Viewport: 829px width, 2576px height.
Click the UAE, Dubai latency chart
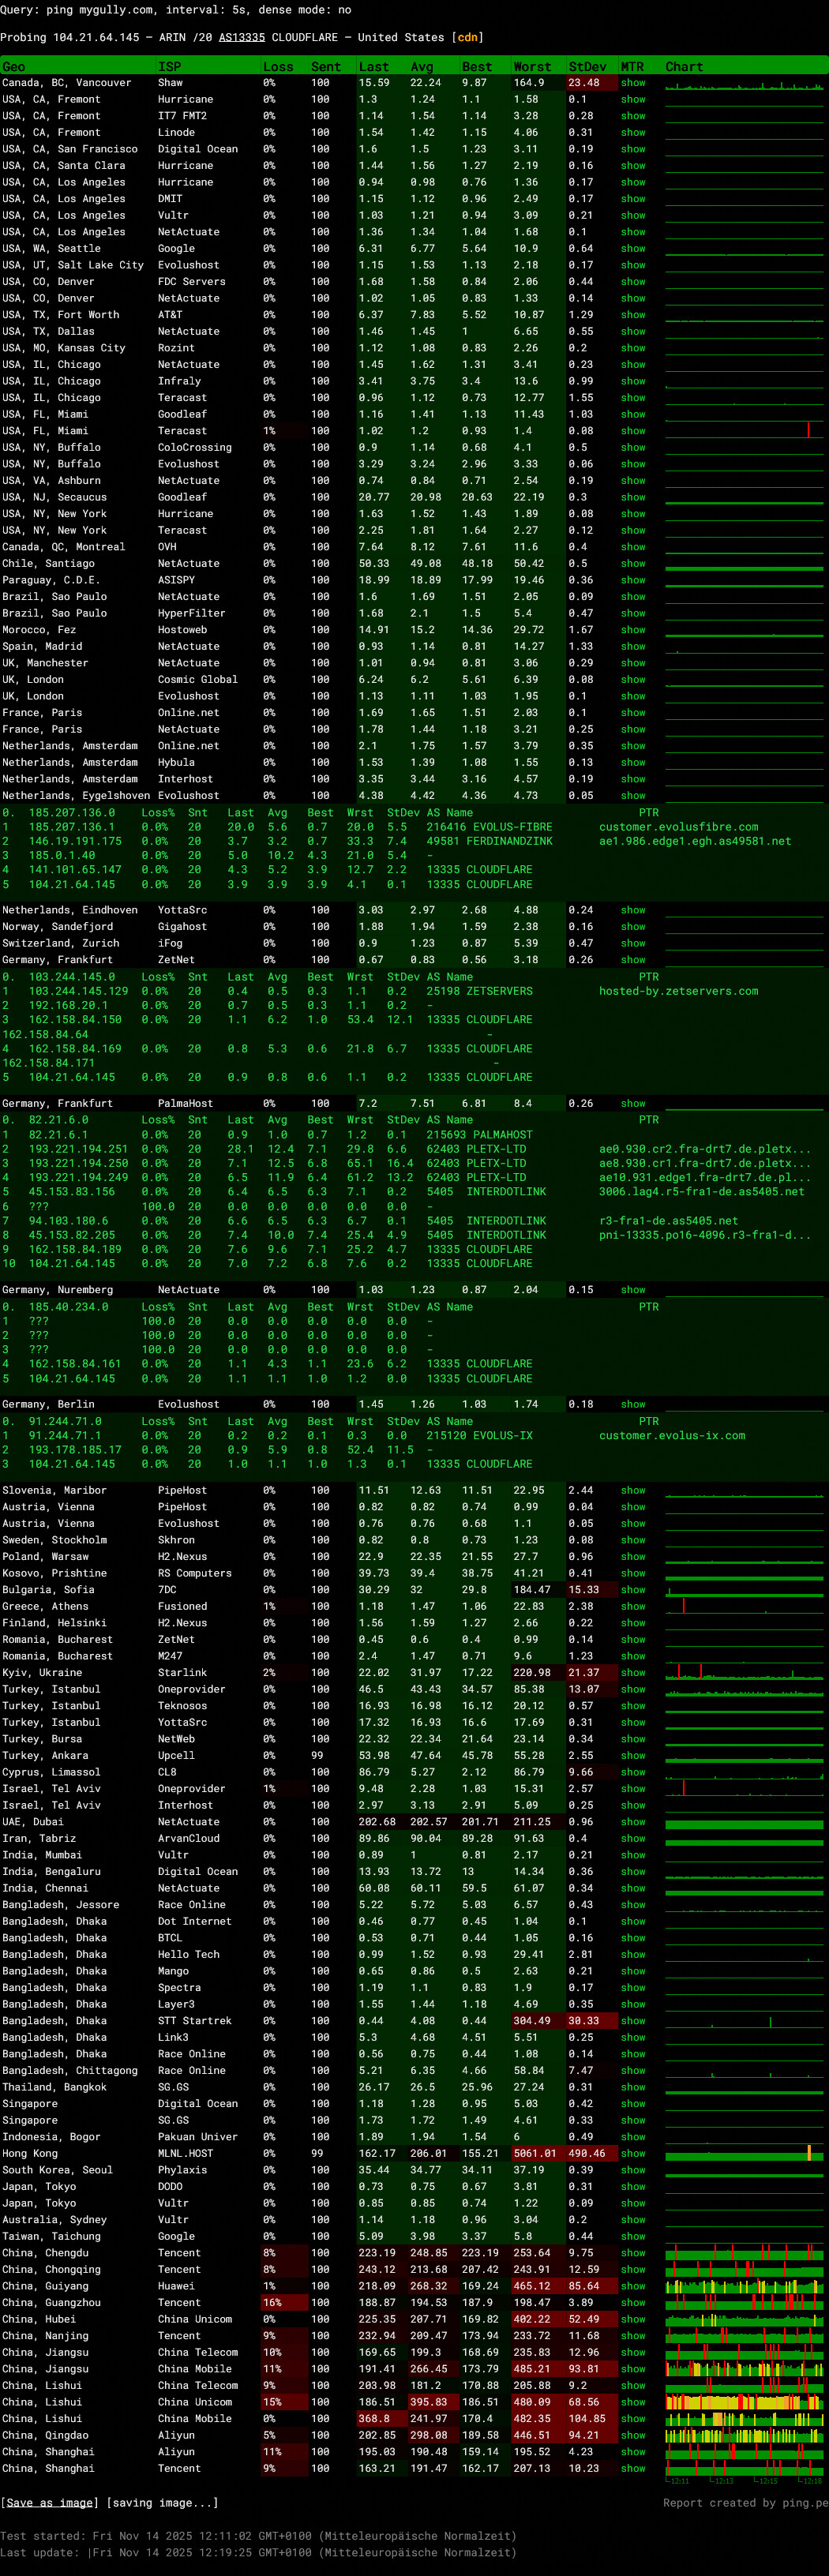click(744, 1822)
